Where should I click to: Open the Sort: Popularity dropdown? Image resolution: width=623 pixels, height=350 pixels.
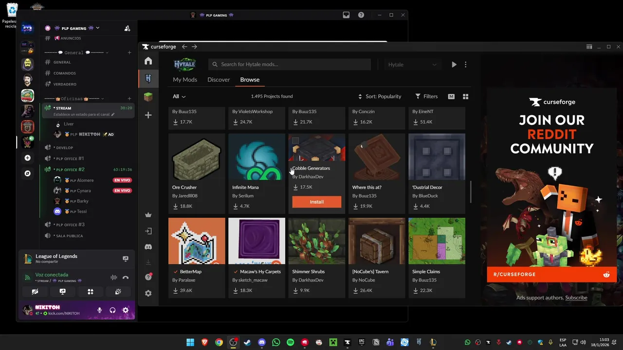pyautogui.click(x=380, y=96)
